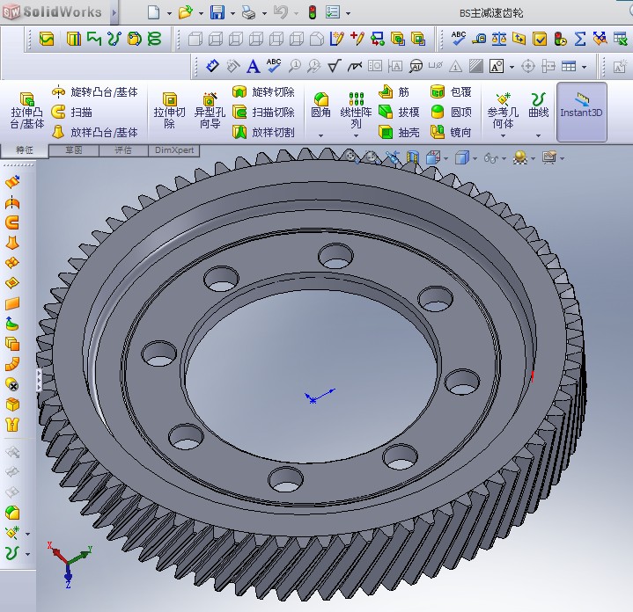Expand the New document dropdown arrow

point(169,14)
